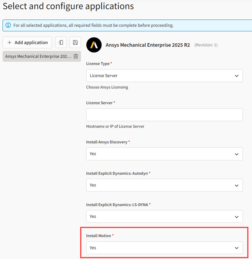The image size is (252, 259).
Task: Click the required fields info banner message
Action: (93, 25)
